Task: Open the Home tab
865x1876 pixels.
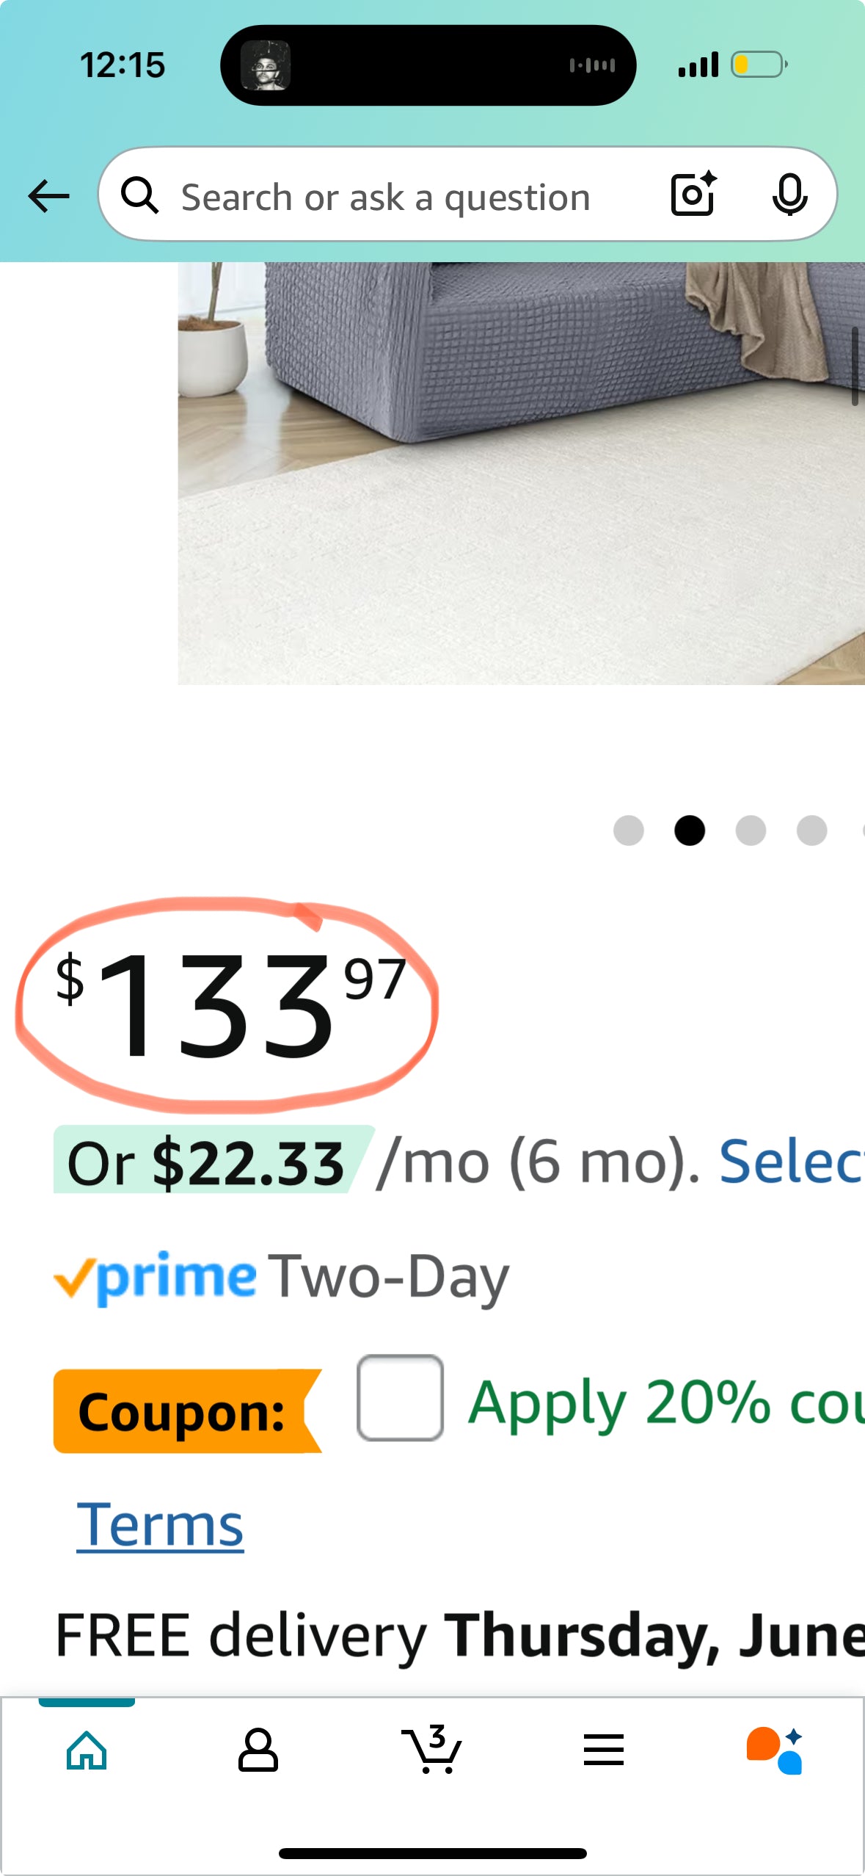Action: coord(87,1750)
